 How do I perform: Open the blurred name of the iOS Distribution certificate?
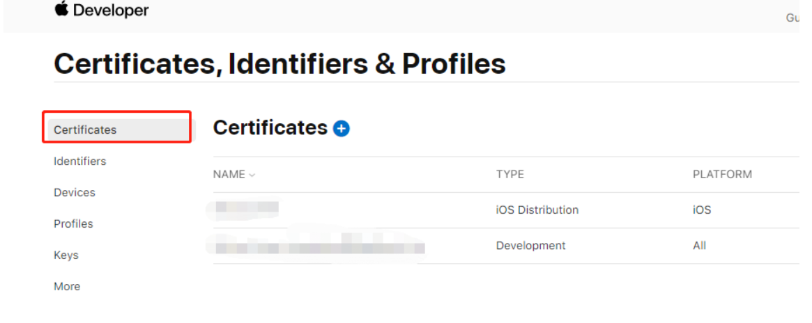coord(247,207)
